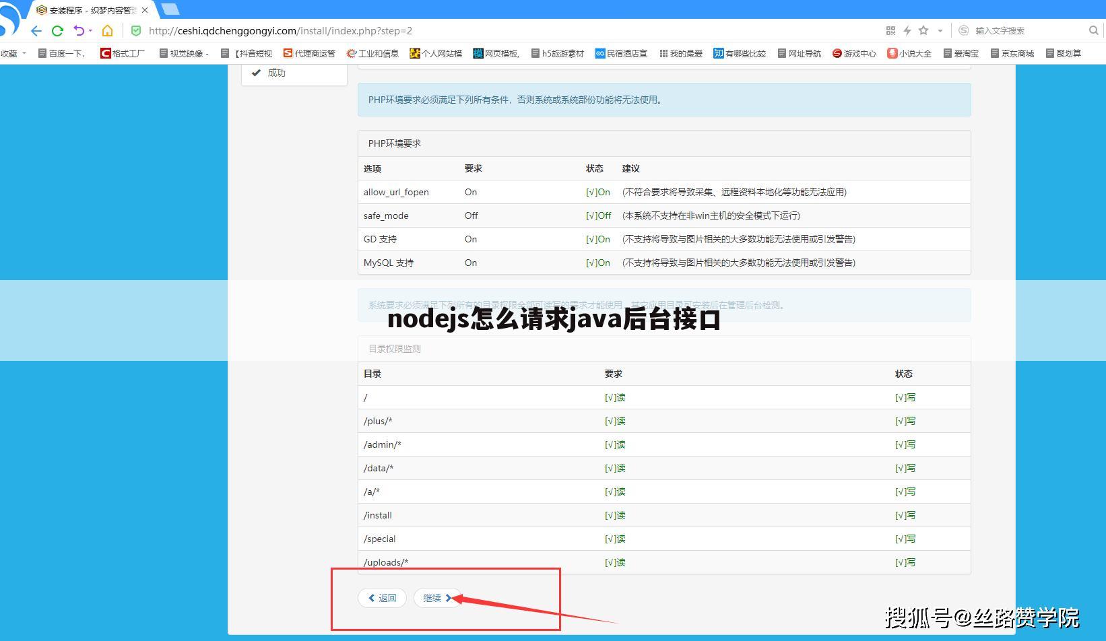Click the allow_url_fopen option cell
This screenshot has height=641, width=1106.
396,192
